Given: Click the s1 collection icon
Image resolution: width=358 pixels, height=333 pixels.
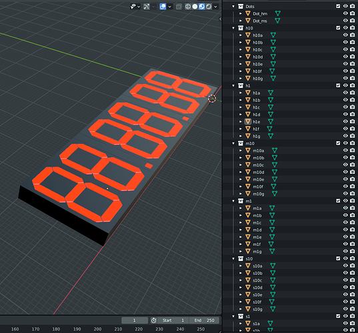Looking at the screenshot, I should 241,316.
